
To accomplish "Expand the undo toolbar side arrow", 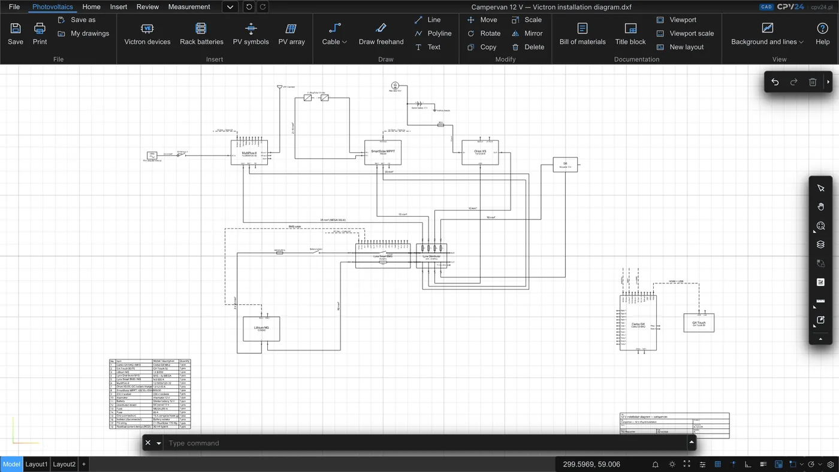I will (828, 82).
